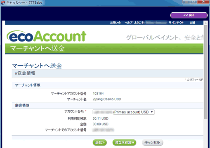The height and width of the screenshot is (148, 210).
Task: Click the green 送信 submit button
Action: [100, 143]
